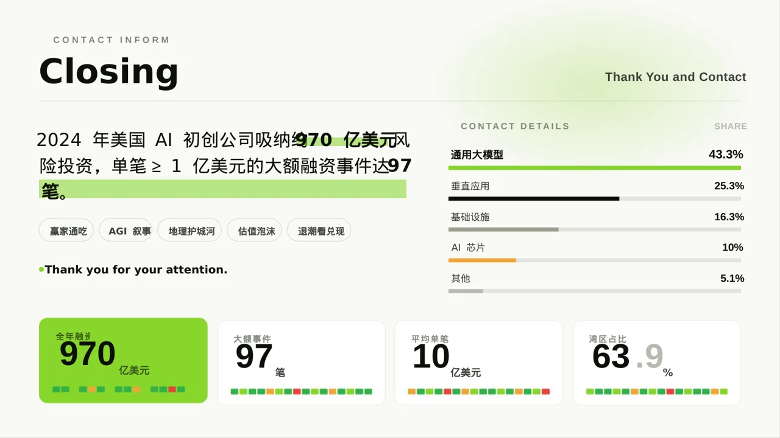Click the "CONTACT INFORM" label
Image resolution: width=780 pixels, height=438 pixels.
point(112,40)
